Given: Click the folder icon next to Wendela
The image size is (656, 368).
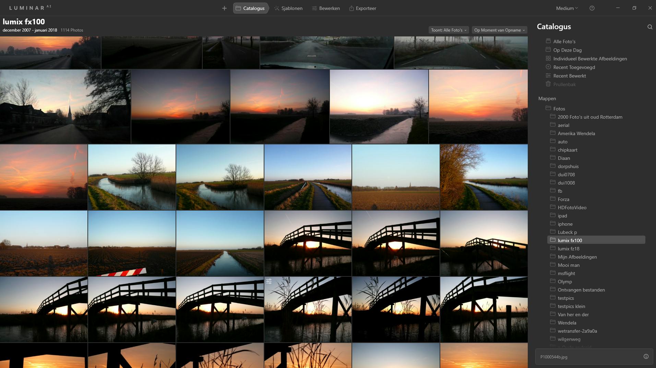Looking at the screenshot, I should click(x=553, y=322).
